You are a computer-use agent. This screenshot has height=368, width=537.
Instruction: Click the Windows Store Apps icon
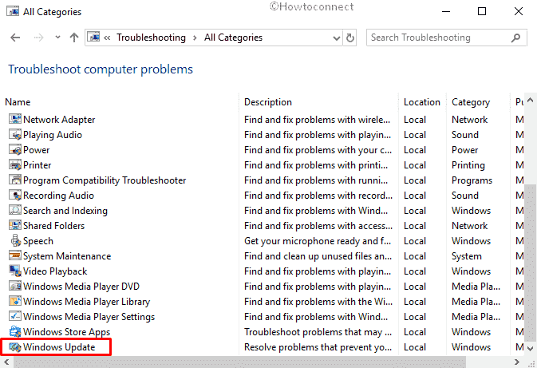coord(15,331)
